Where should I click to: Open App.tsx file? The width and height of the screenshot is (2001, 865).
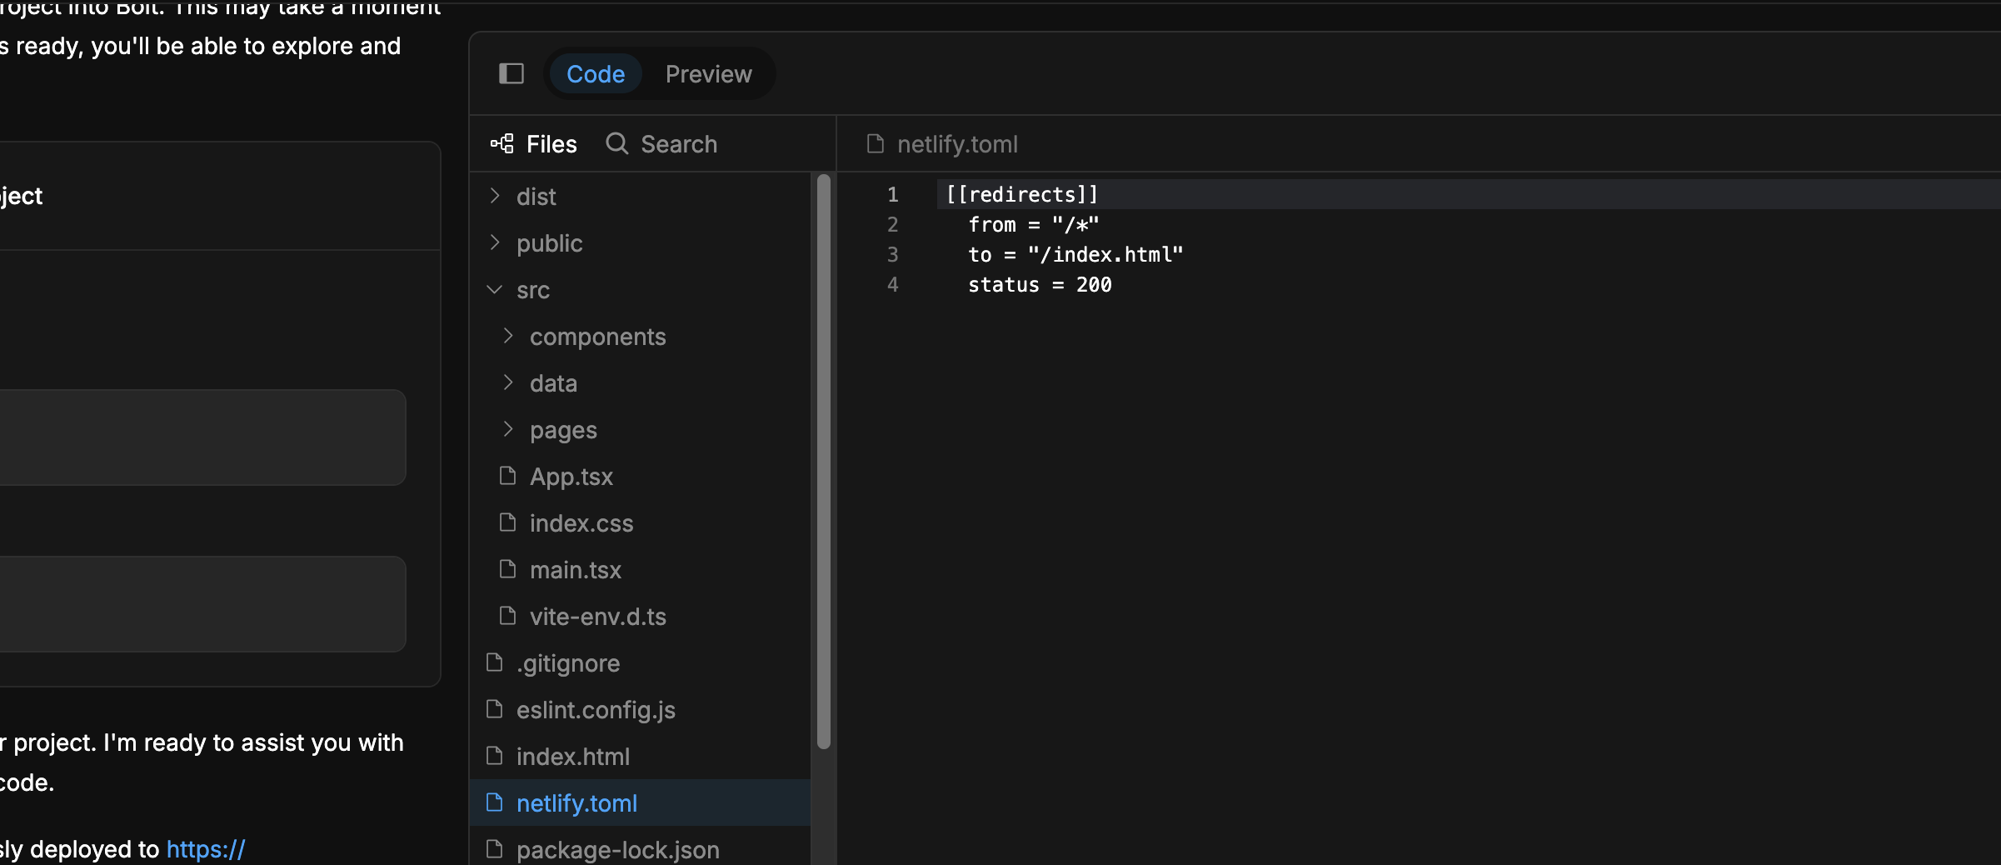pos(640,477)
